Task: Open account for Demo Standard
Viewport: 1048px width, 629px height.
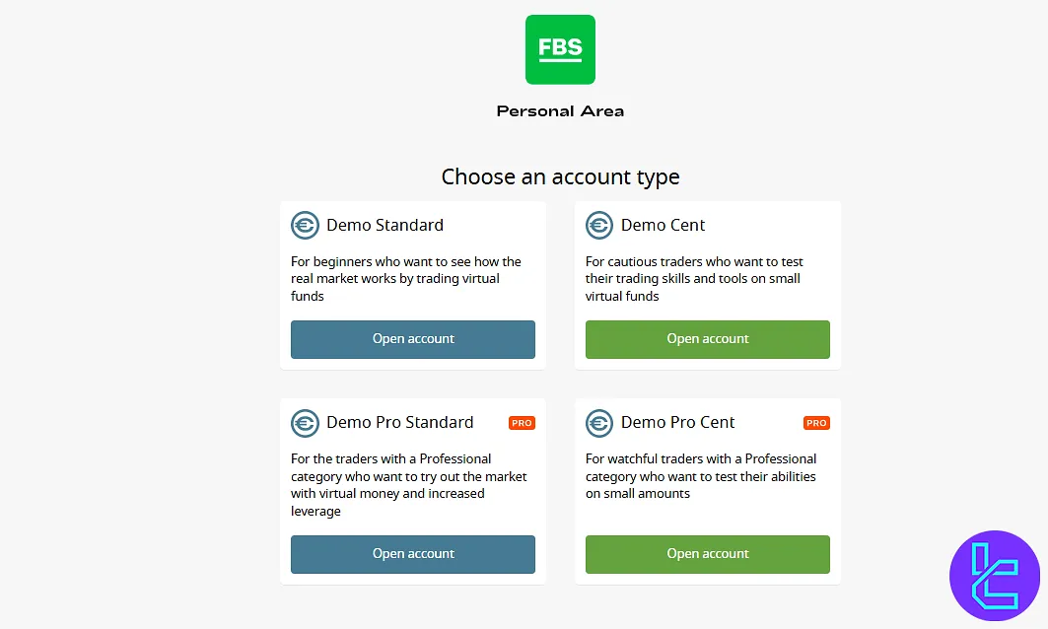Action: (412, 338)
